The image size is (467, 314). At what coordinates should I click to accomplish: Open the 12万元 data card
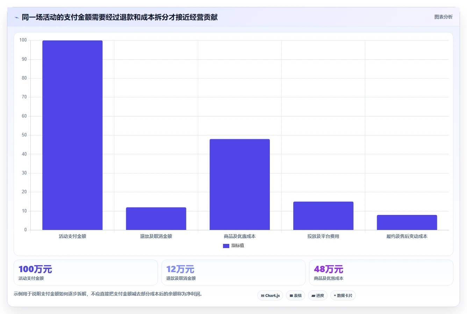tap(233, 272)
